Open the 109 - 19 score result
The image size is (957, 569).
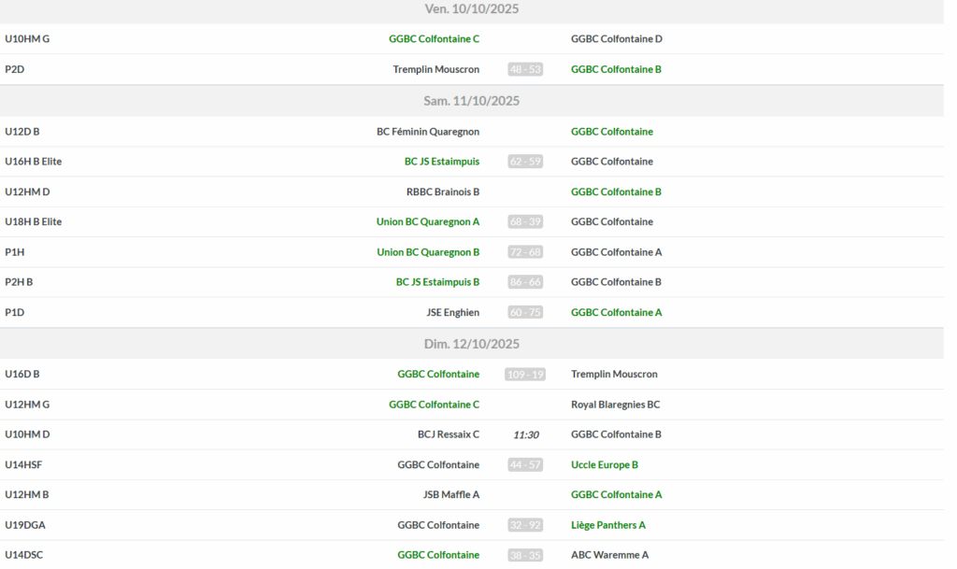click(x=525, y=375)
